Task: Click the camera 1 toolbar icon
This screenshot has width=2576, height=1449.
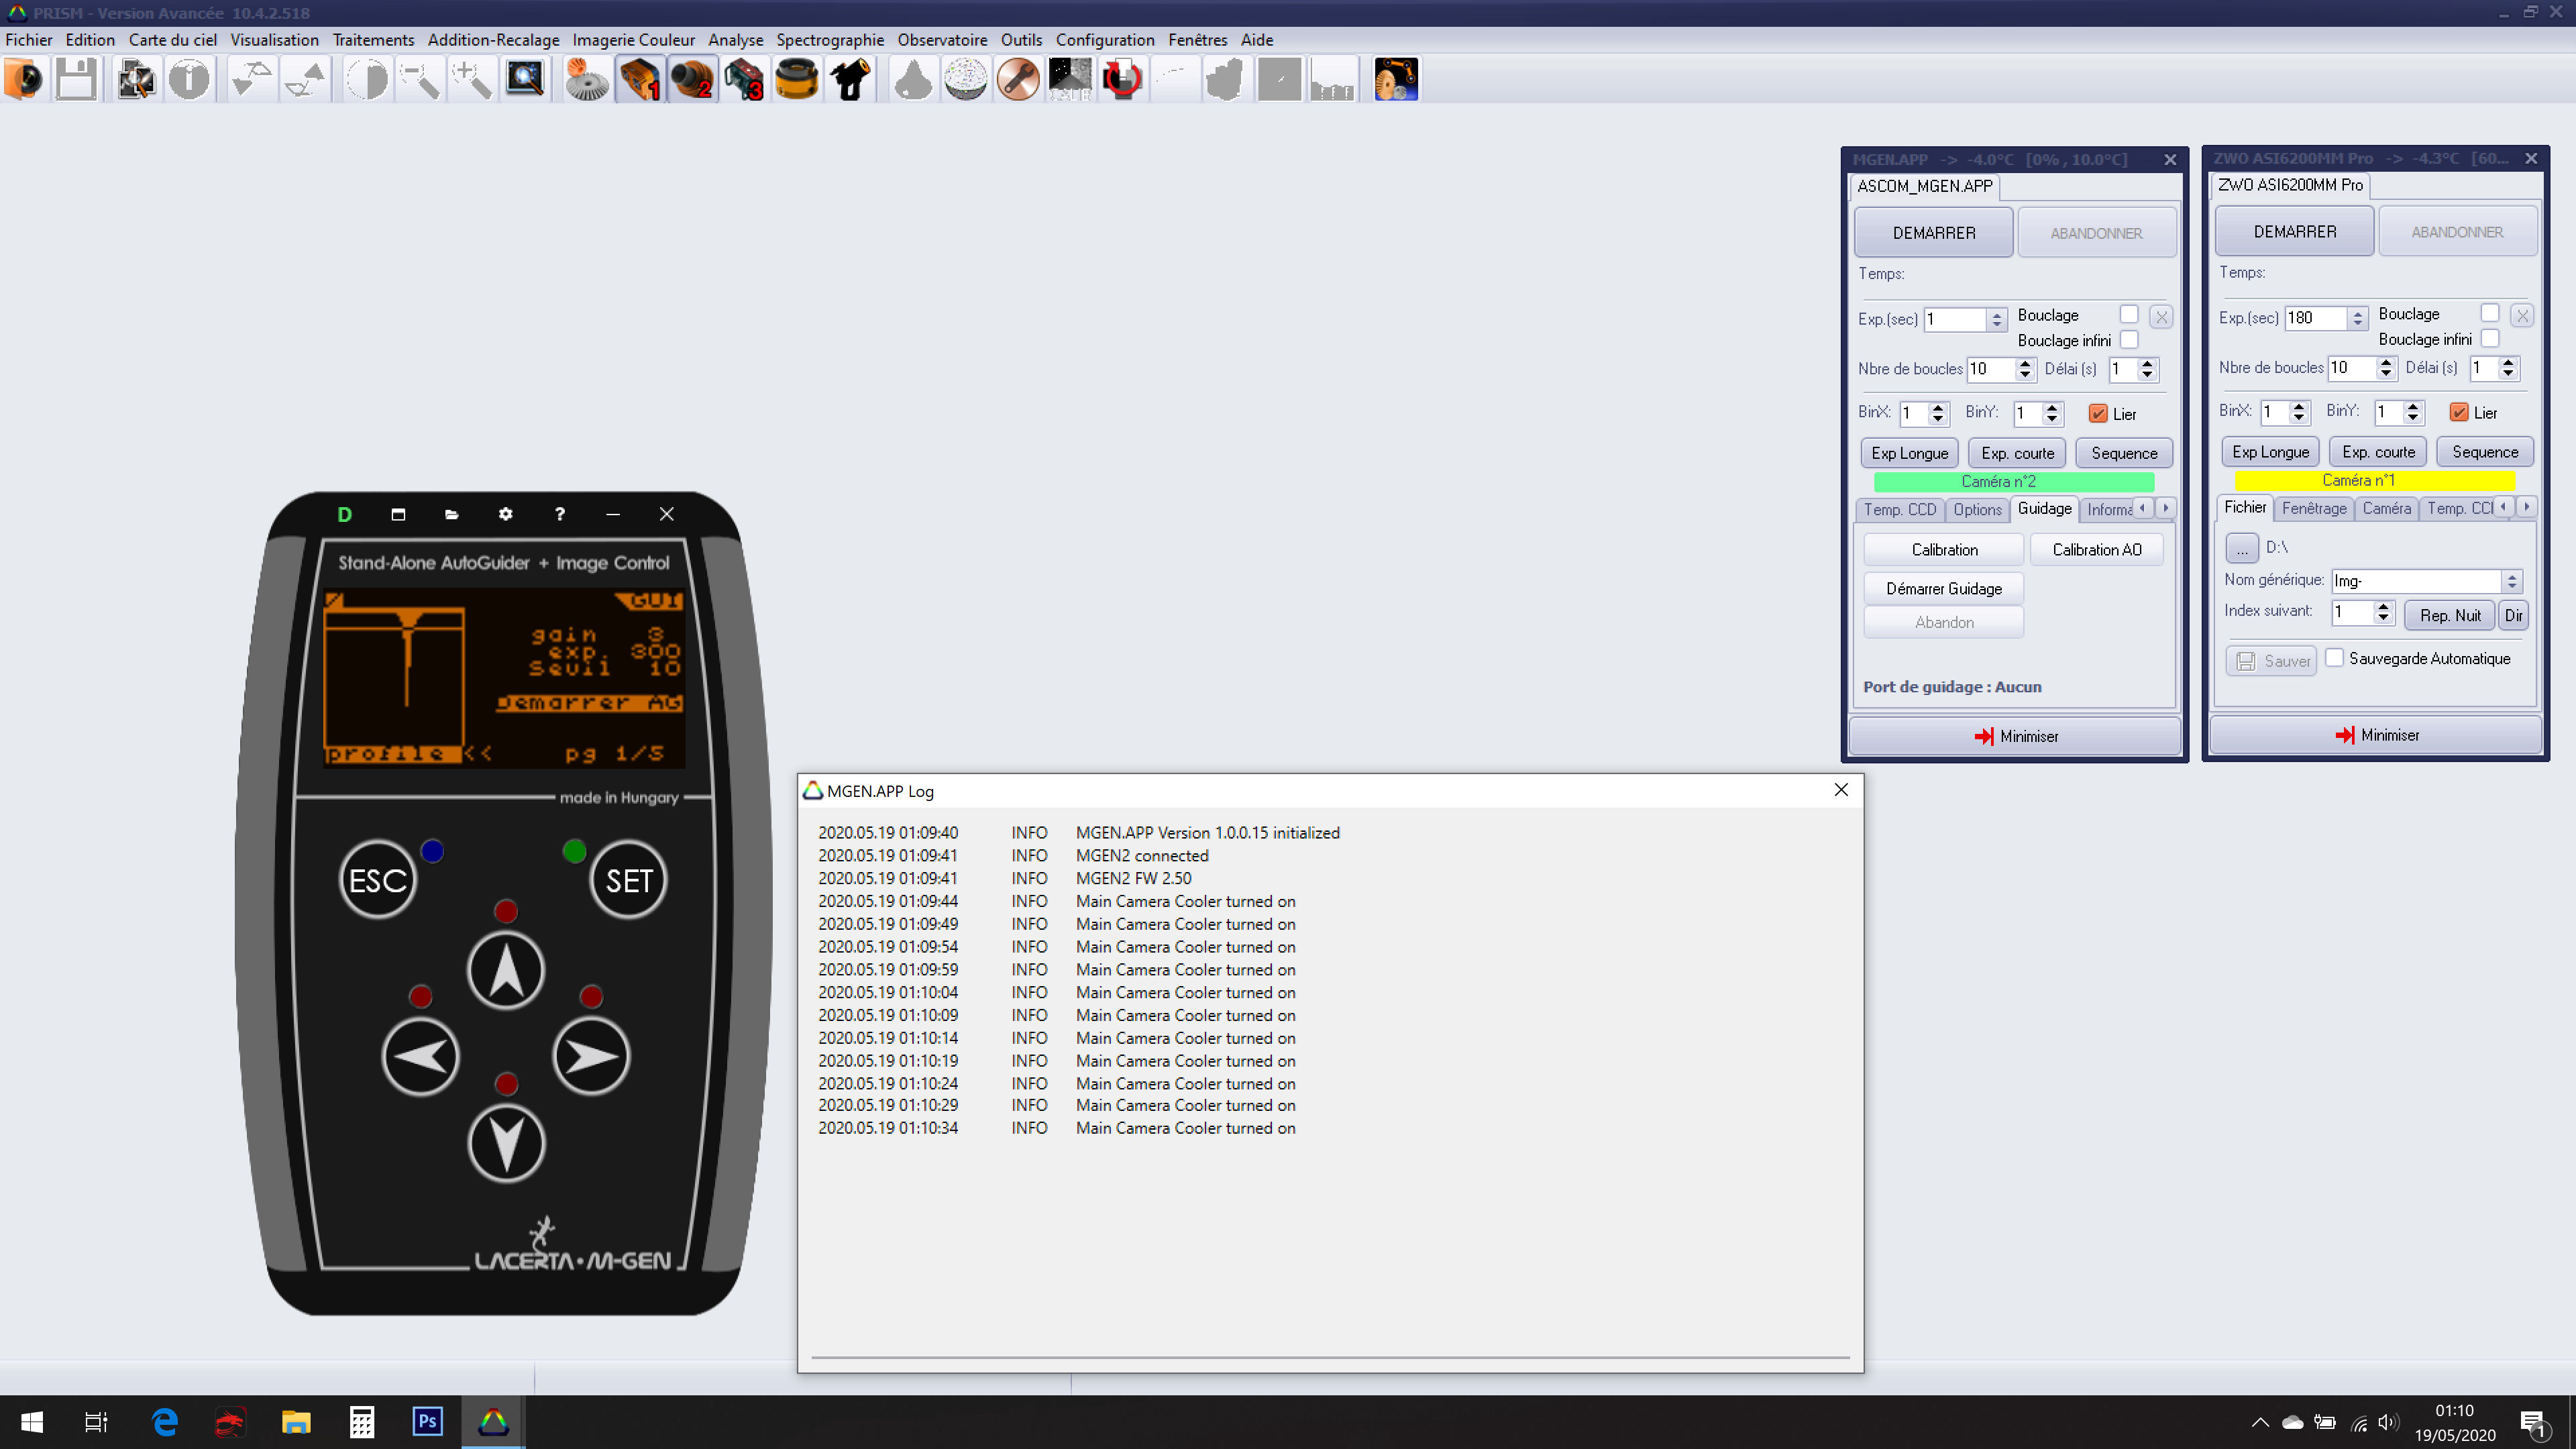Action: pos(640,79)
